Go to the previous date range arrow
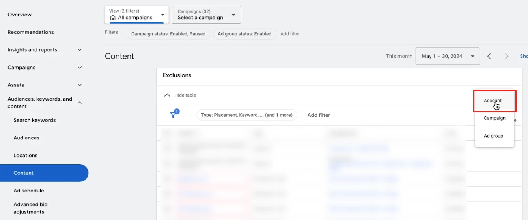Image resolution: width=528 pixels, height=220 pixels. (489, 56)
